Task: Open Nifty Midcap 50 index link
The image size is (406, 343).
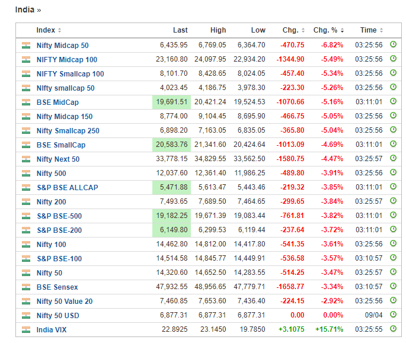Action: click(x=62, y=45)
